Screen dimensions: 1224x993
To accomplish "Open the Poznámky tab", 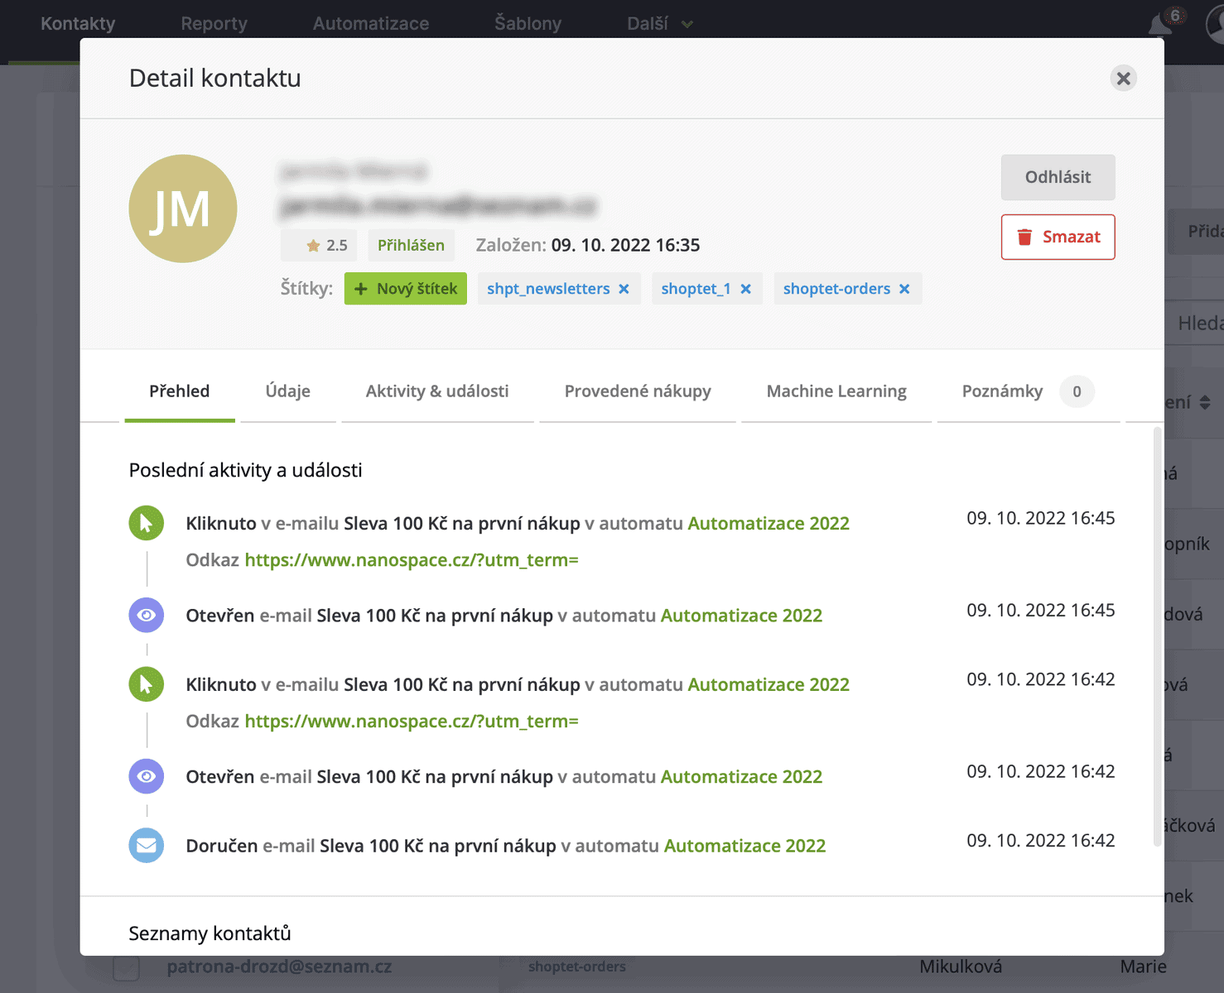I will pos(1002,391).
